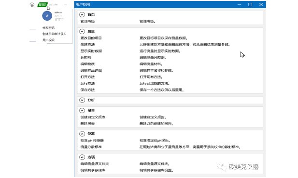Collapse the 报告 section
This screenshot has width=298, height=178.
pyautogui.click(x=82, y=110)
